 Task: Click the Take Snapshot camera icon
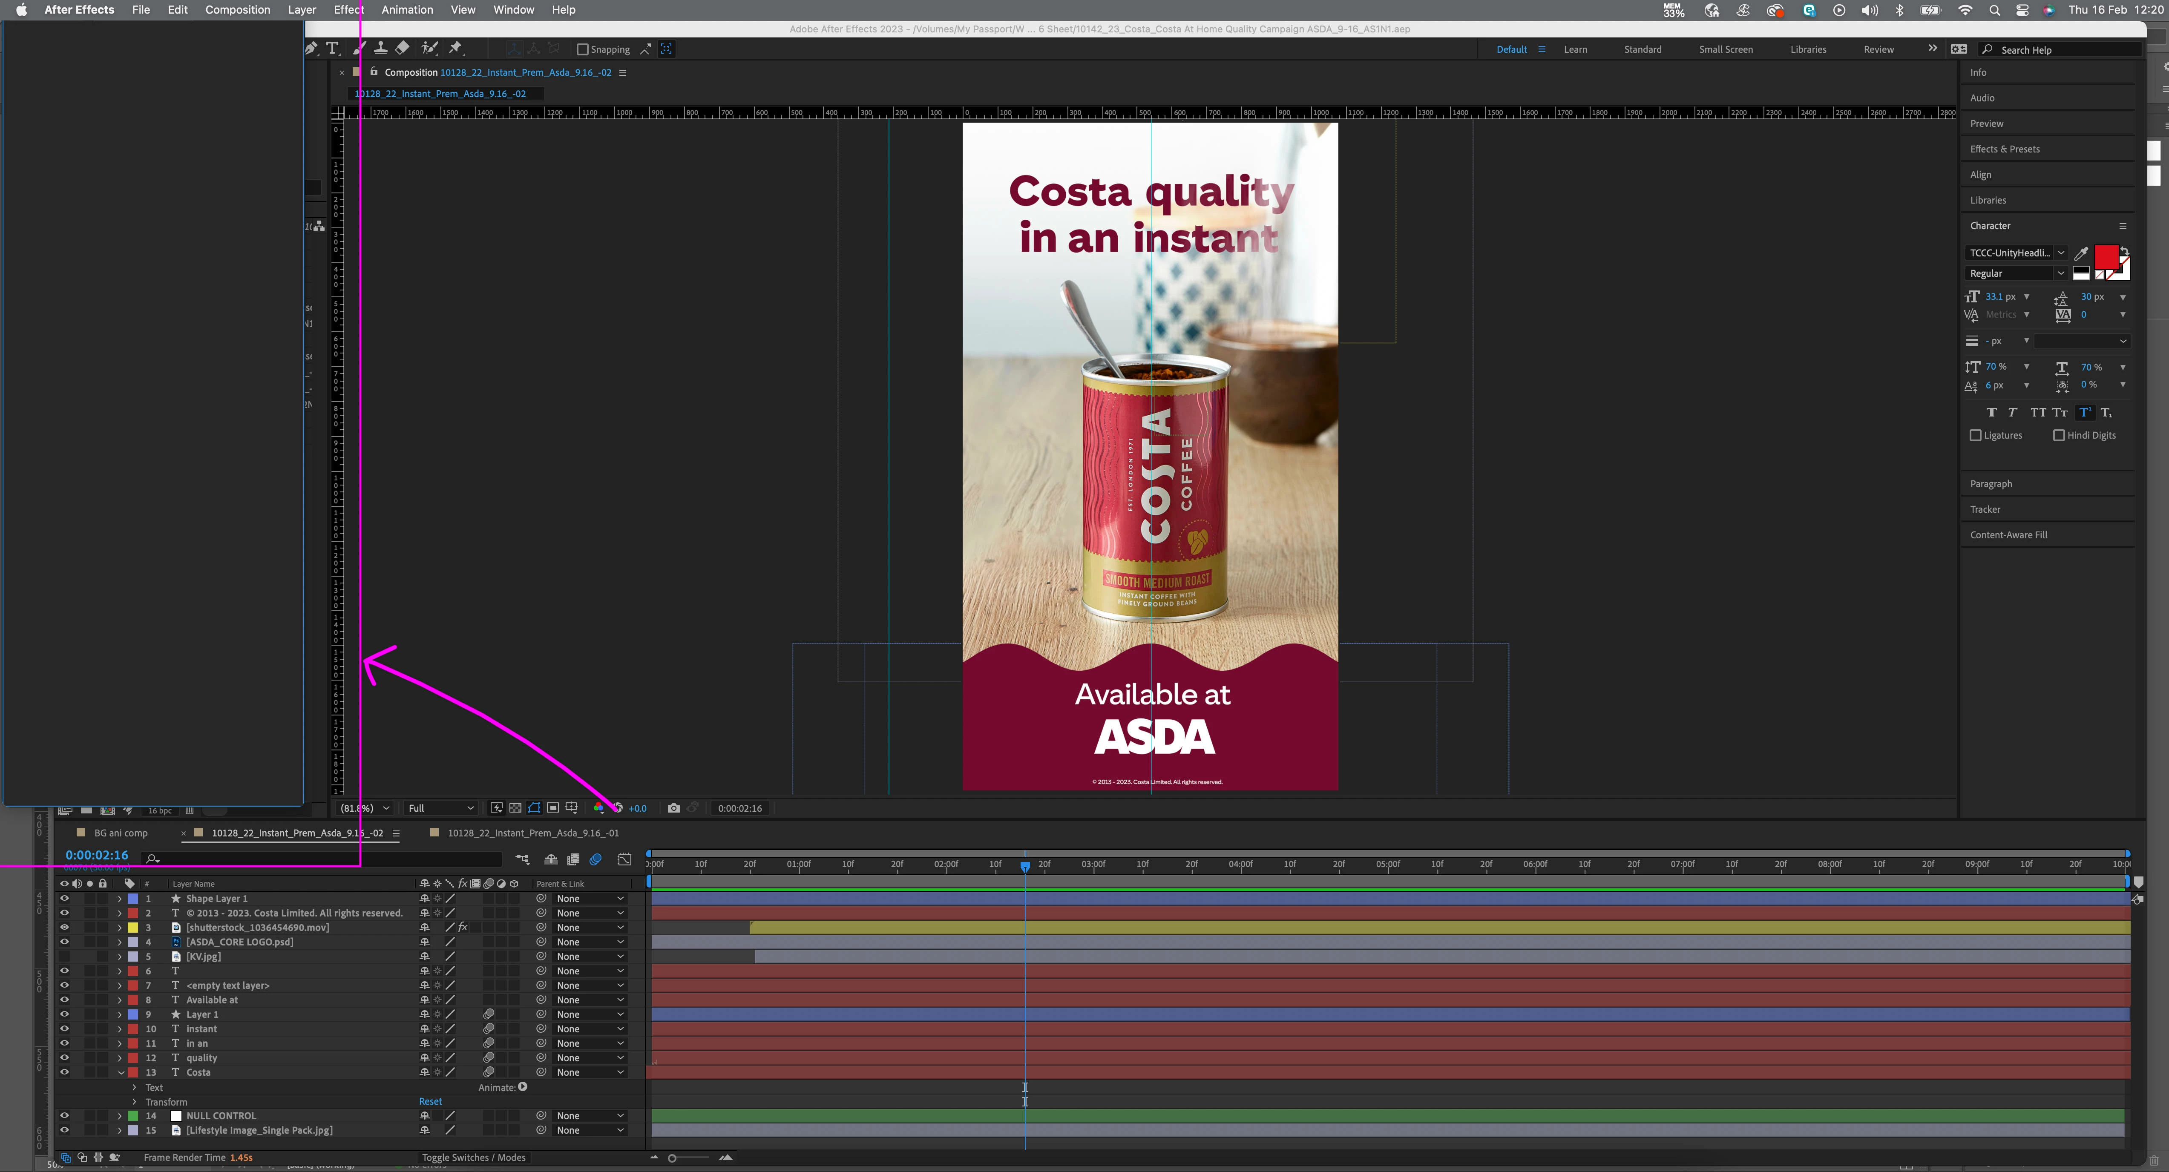click(x=673, y=808)
